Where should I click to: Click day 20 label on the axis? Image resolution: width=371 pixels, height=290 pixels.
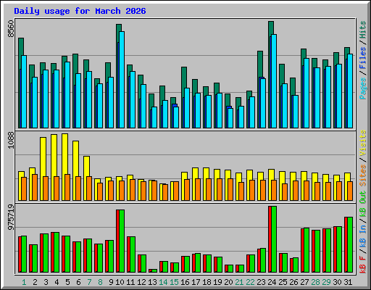(x=228, y=282)
